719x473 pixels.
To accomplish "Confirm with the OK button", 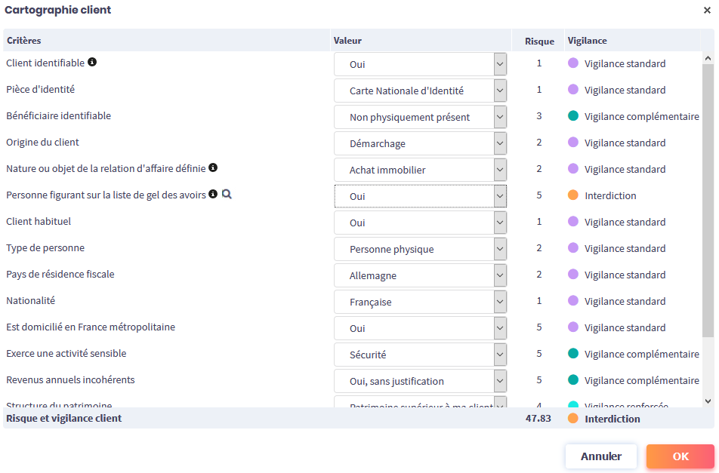I will coord(680,456).
